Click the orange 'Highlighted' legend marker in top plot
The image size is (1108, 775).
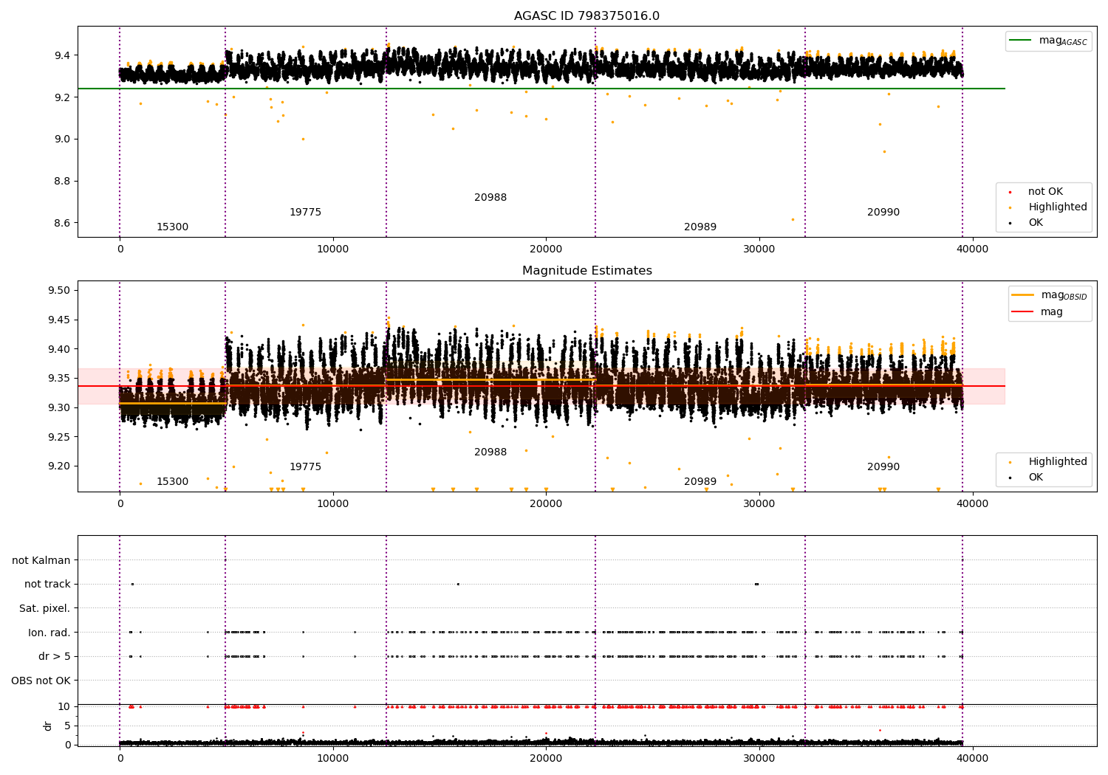tap(1010, 207)
